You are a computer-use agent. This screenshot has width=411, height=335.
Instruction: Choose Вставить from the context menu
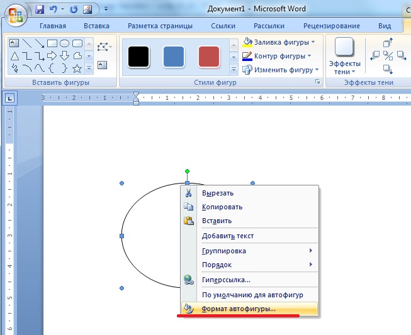point(249,221)
